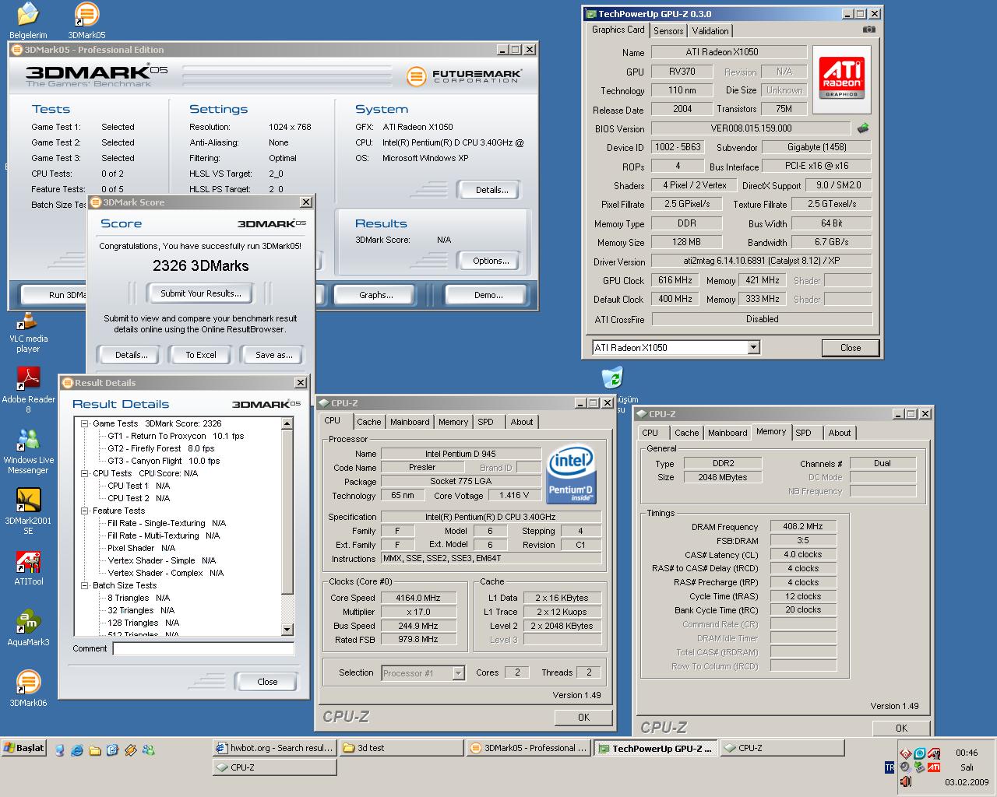Viewport: 997px width, 797px height.
Task: Click Close in Result Details dialog
Action: 267,682
